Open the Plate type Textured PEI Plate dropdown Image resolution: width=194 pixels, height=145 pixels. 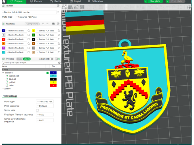pos(38,17)
